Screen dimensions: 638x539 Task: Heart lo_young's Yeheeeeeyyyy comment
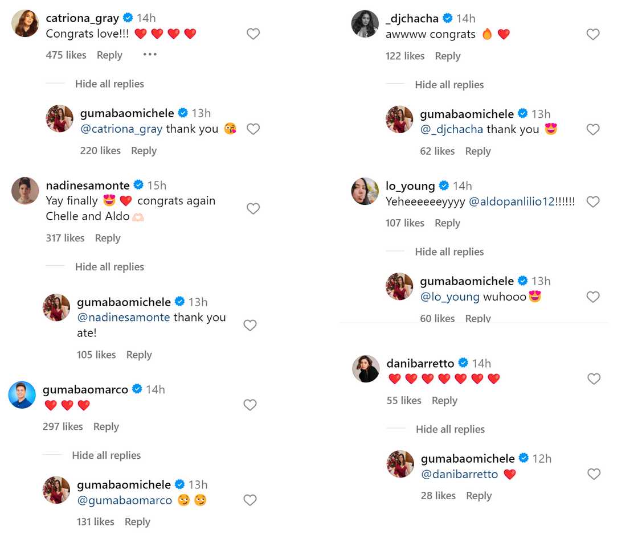(x=593, y=202)
